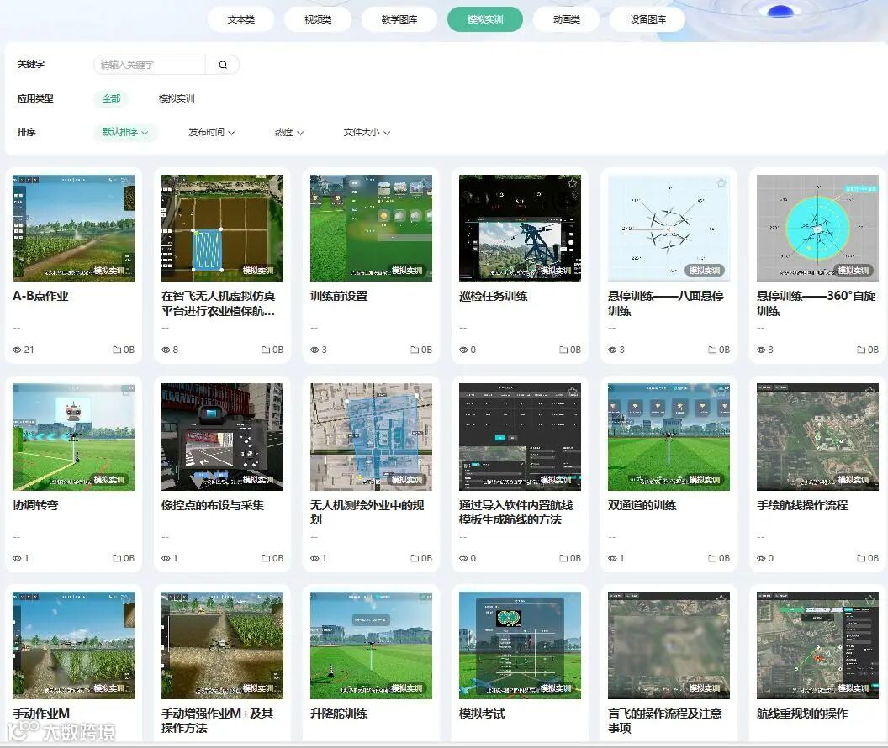Open the 像控点的布设与采集 camera thumbnail
This screenshot has height=748, width=888.
point(223,437)
